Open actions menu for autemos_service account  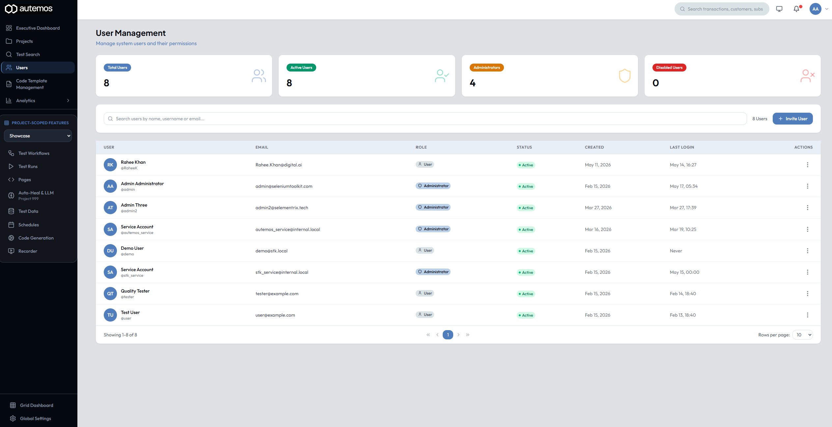point(807,229)
